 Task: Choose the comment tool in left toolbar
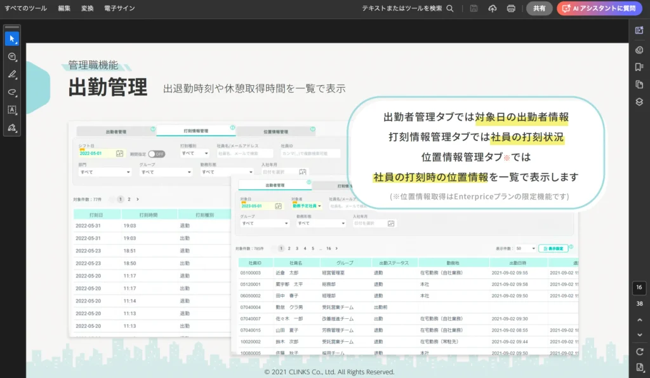[x=12, y=57]
